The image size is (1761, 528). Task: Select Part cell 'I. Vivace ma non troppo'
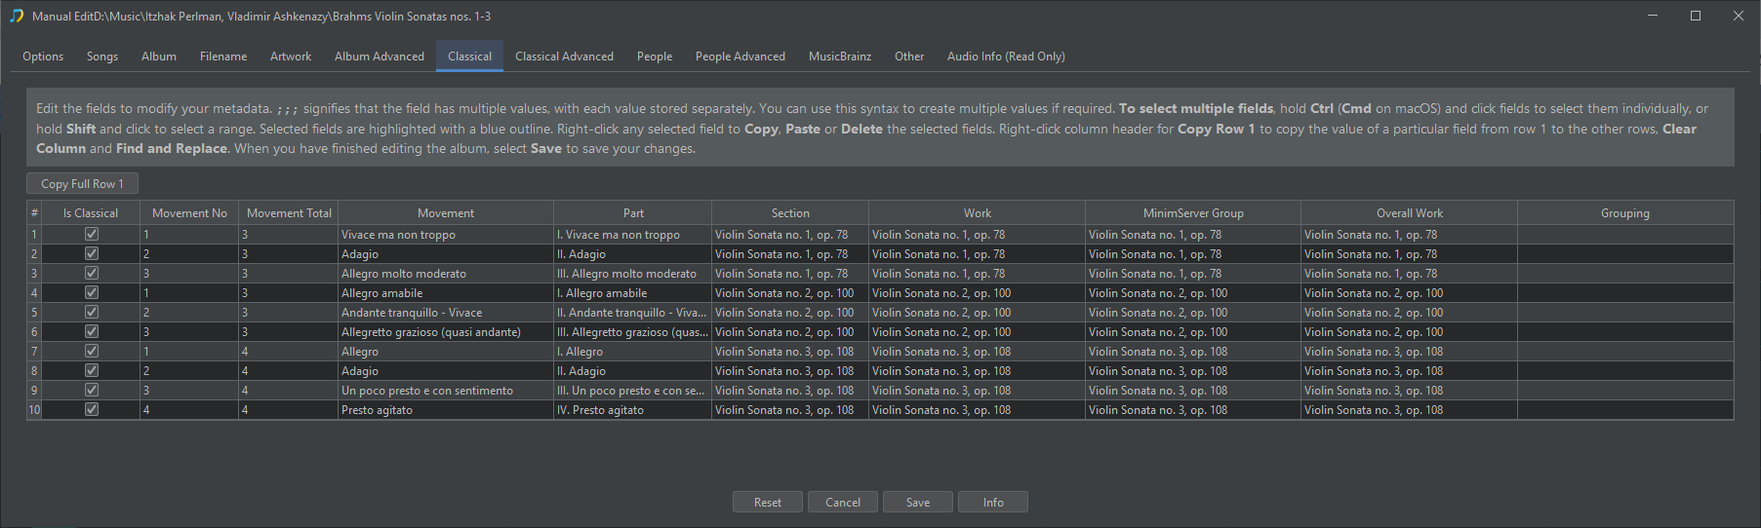coord(633,235)
